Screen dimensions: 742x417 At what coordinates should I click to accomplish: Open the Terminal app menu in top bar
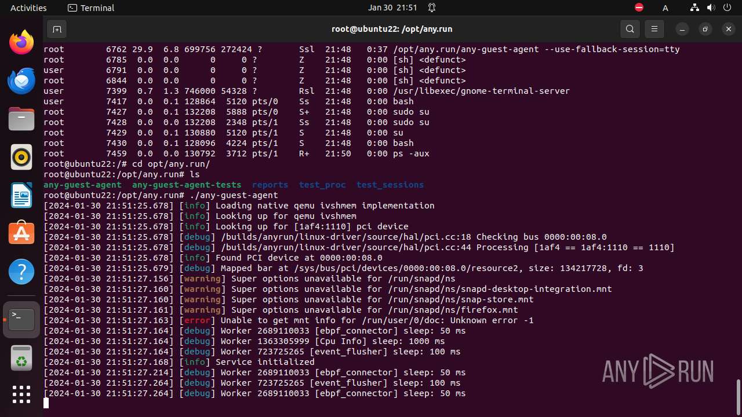pyautogui.click(x=91, y=8)
